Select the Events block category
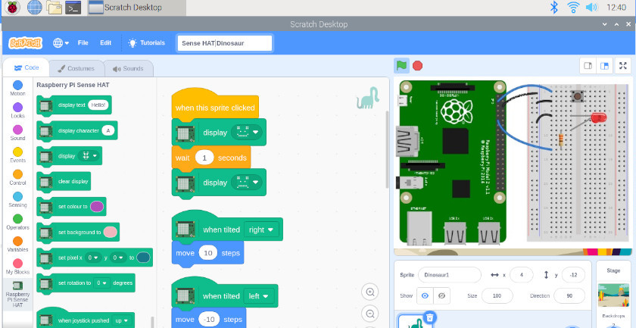 tap(18, 155)
